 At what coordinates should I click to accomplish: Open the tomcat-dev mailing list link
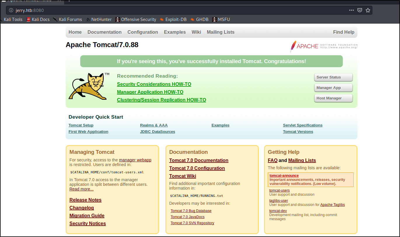pos(278,211)
